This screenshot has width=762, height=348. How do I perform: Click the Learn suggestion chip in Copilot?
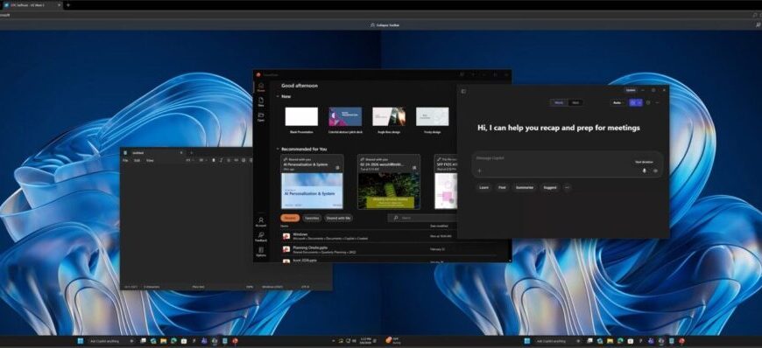point(484,187)
